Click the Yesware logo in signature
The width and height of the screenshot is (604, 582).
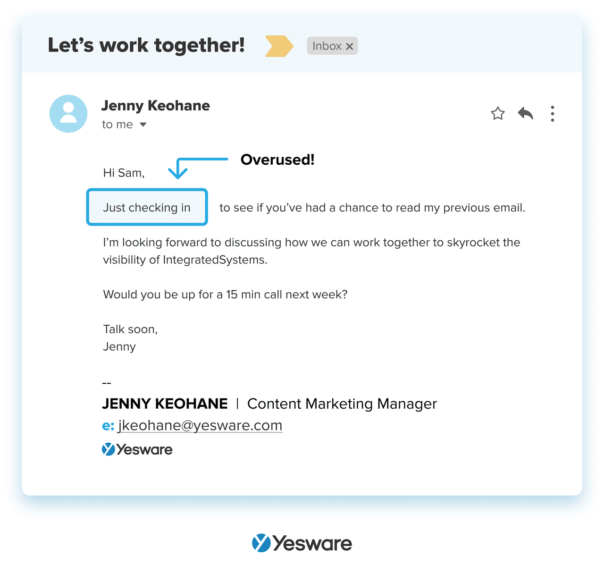pos(137,449)
